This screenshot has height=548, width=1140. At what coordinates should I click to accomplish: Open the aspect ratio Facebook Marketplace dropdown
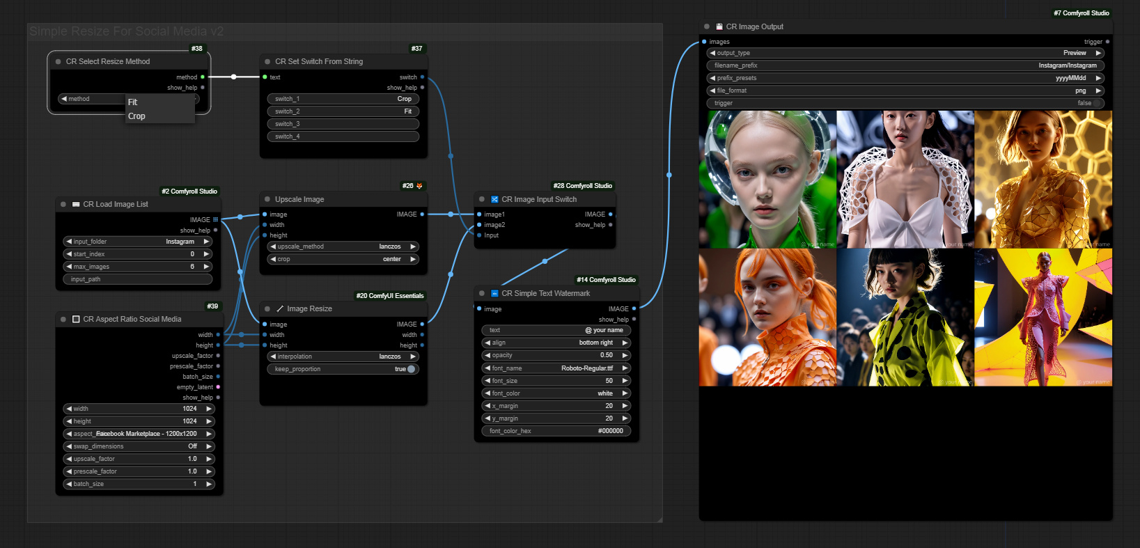(x=139, y=434)
